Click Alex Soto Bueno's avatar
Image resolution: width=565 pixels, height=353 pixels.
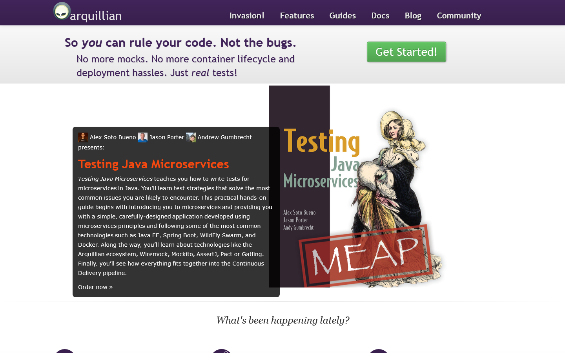[83, 137]
